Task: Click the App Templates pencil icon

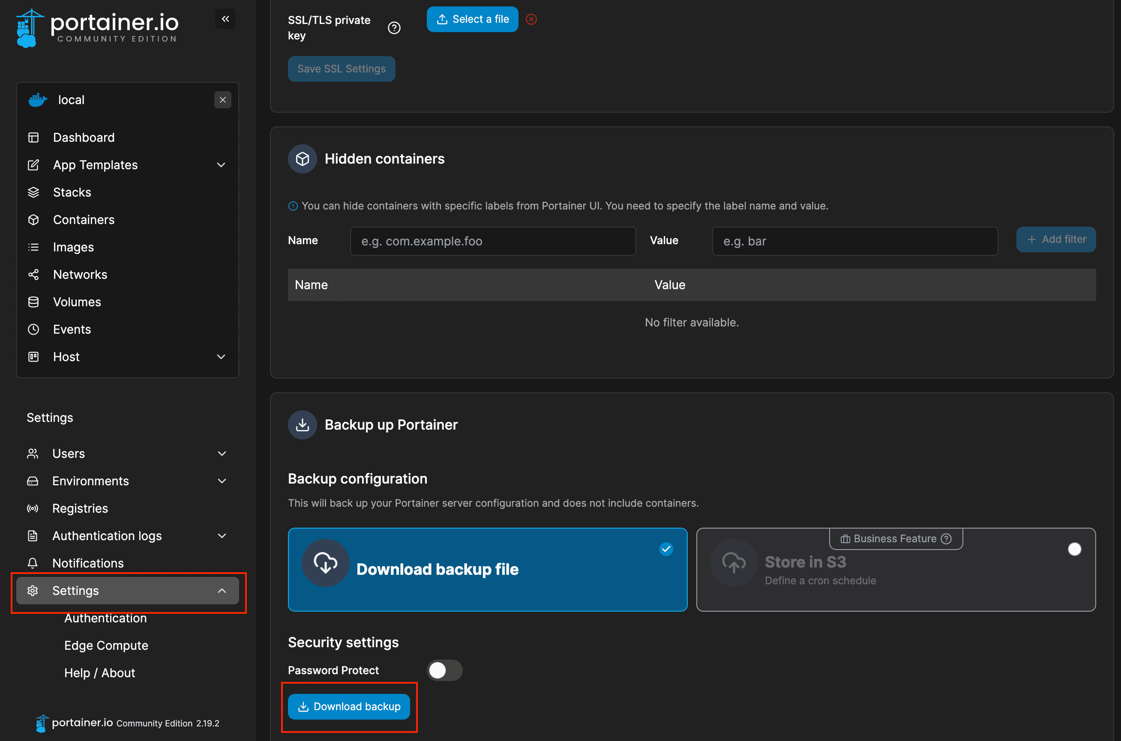Action: (x=33, y=165)
